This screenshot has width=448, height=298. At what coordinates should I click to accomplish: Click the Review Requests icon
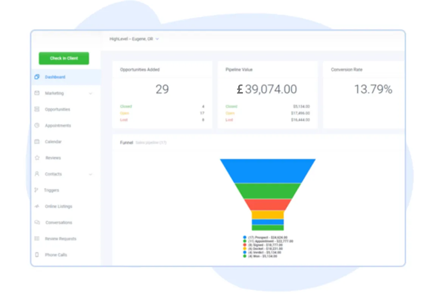coord(37,238)
